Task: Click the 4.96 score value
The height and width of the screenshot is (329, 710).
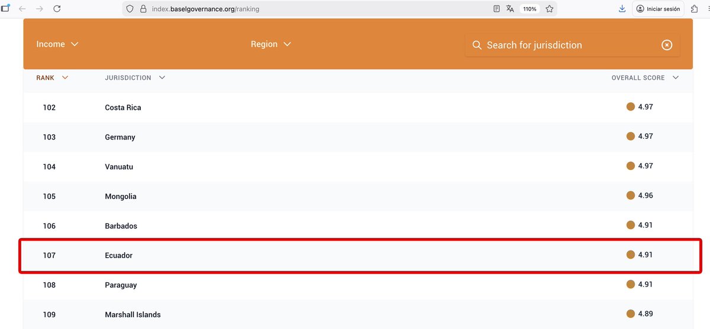Action: pos(646,196)
